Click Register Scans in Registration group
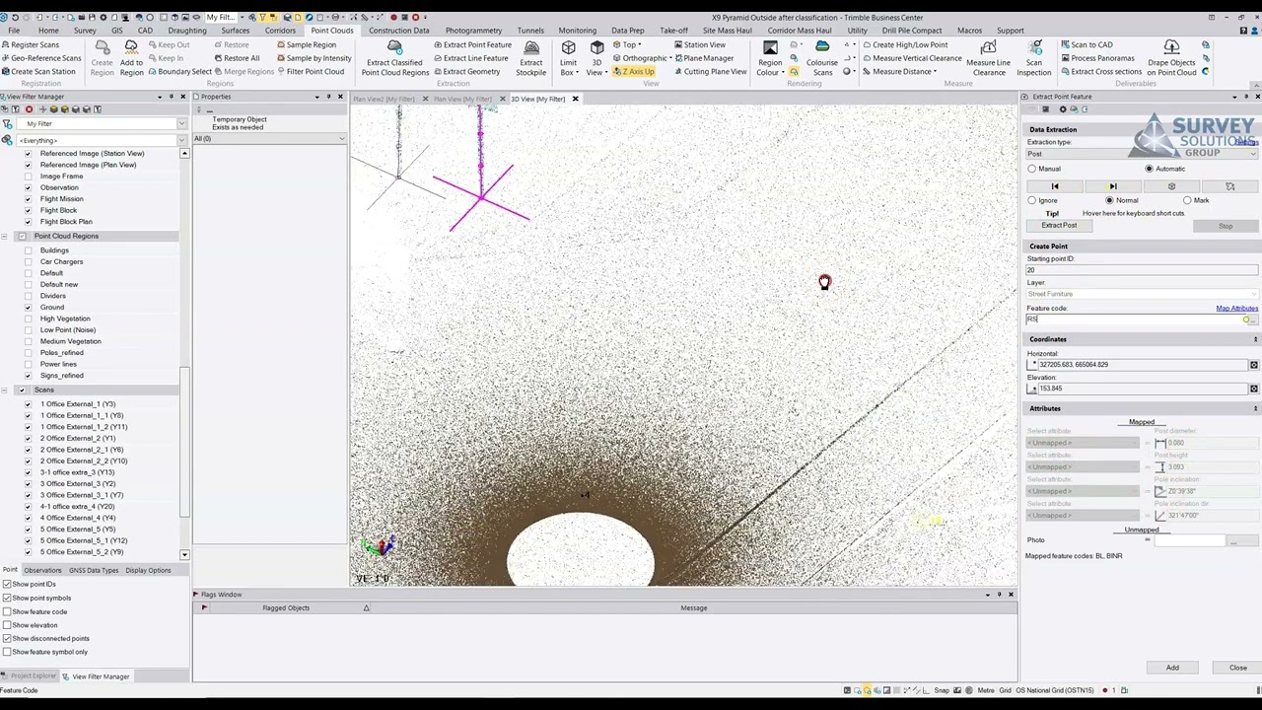This screenshot has width=1262, height=710. (x=31, y=44)
